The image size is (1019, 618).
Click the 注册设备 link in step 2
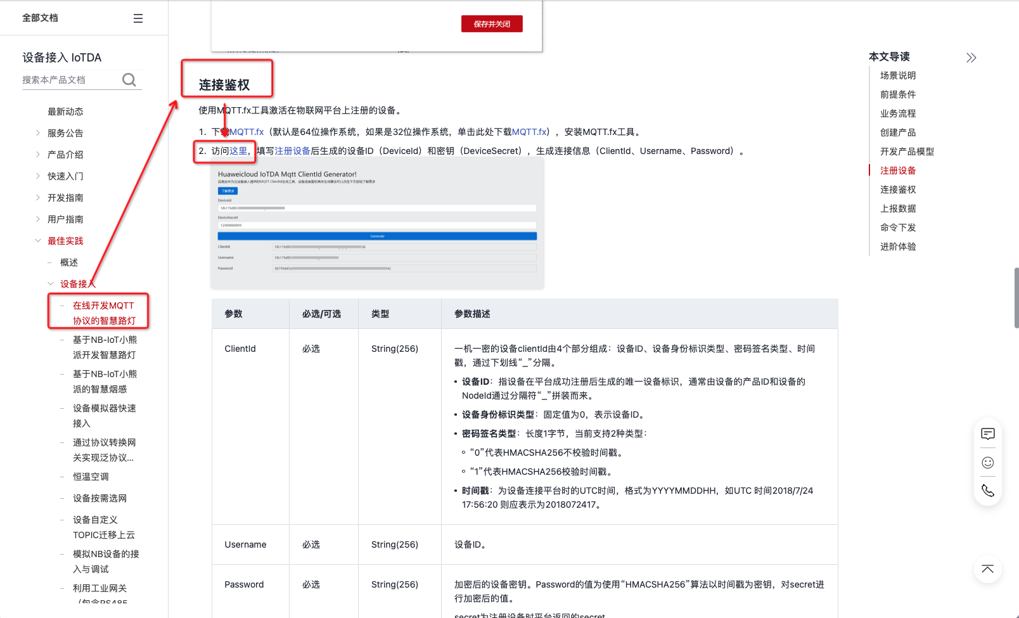point(292,151)
